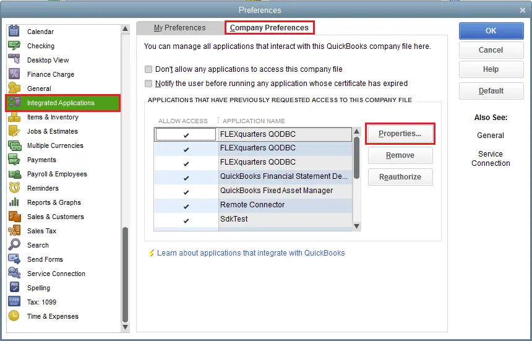Screen dimensions: 532x341
Task: Click the Service Connection icon
Action: coord(14,273)
